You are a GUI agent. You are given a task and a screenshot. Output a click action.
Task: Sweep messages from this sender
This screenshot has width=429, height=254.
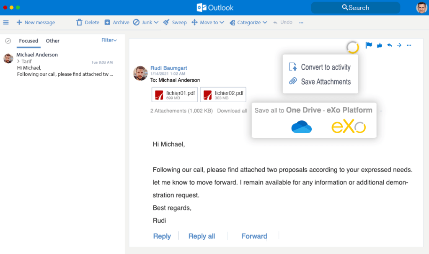(x=175, y=22)
